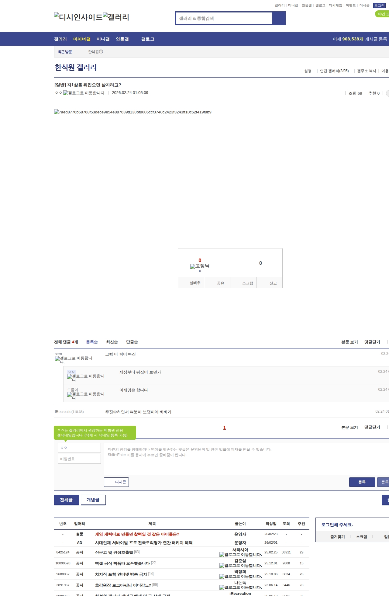389x596 pixels.
Task: Open notice 신문고 및 완장호출벨
Action: (114, 552)
